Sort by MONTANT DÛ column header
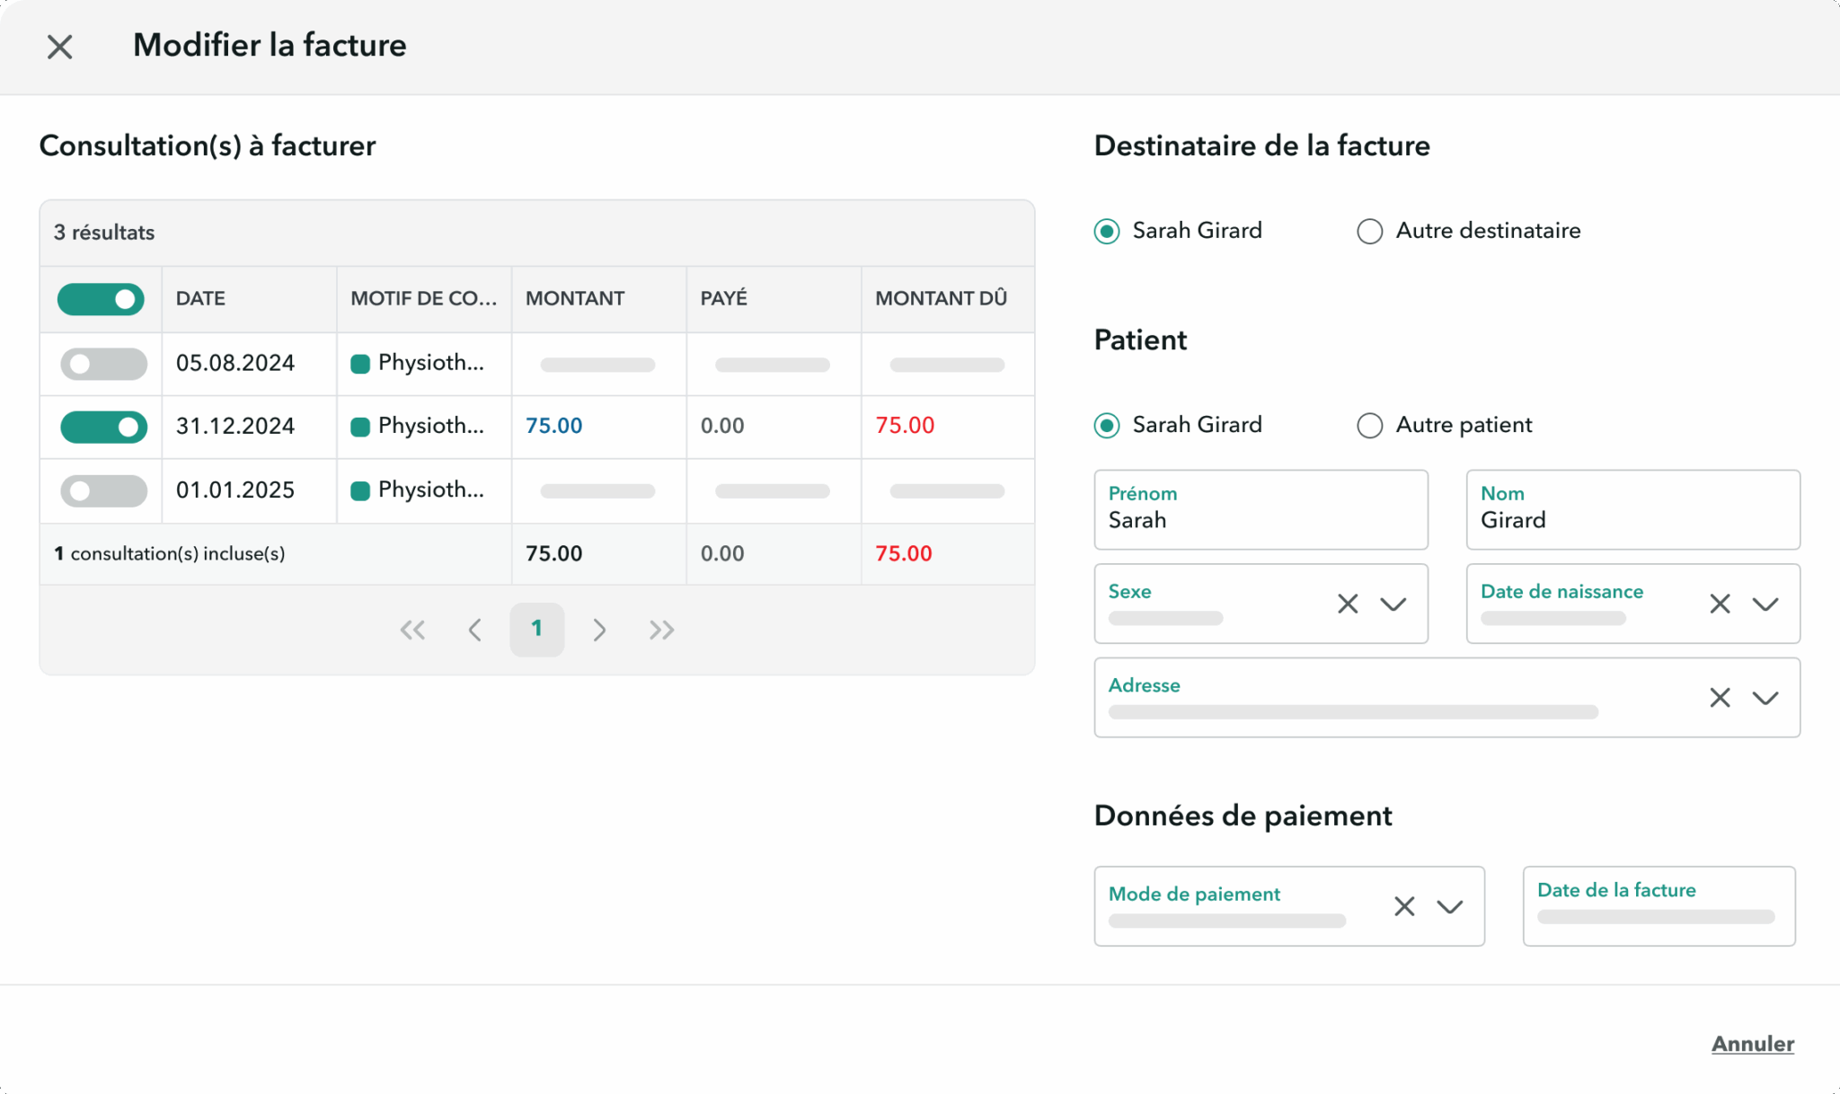This screenshot has height=1094, width=1840. 941,299
